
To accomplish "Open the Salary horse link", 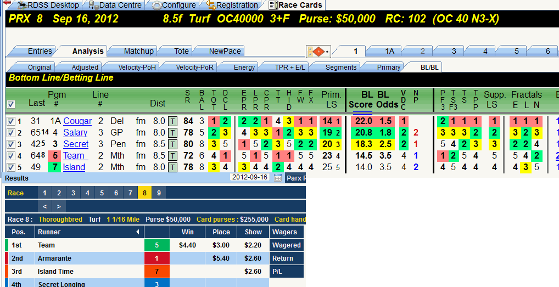I will click(75, 133).
